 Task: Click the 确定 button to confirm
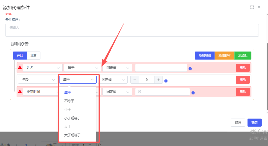click(x=254, y=122)
